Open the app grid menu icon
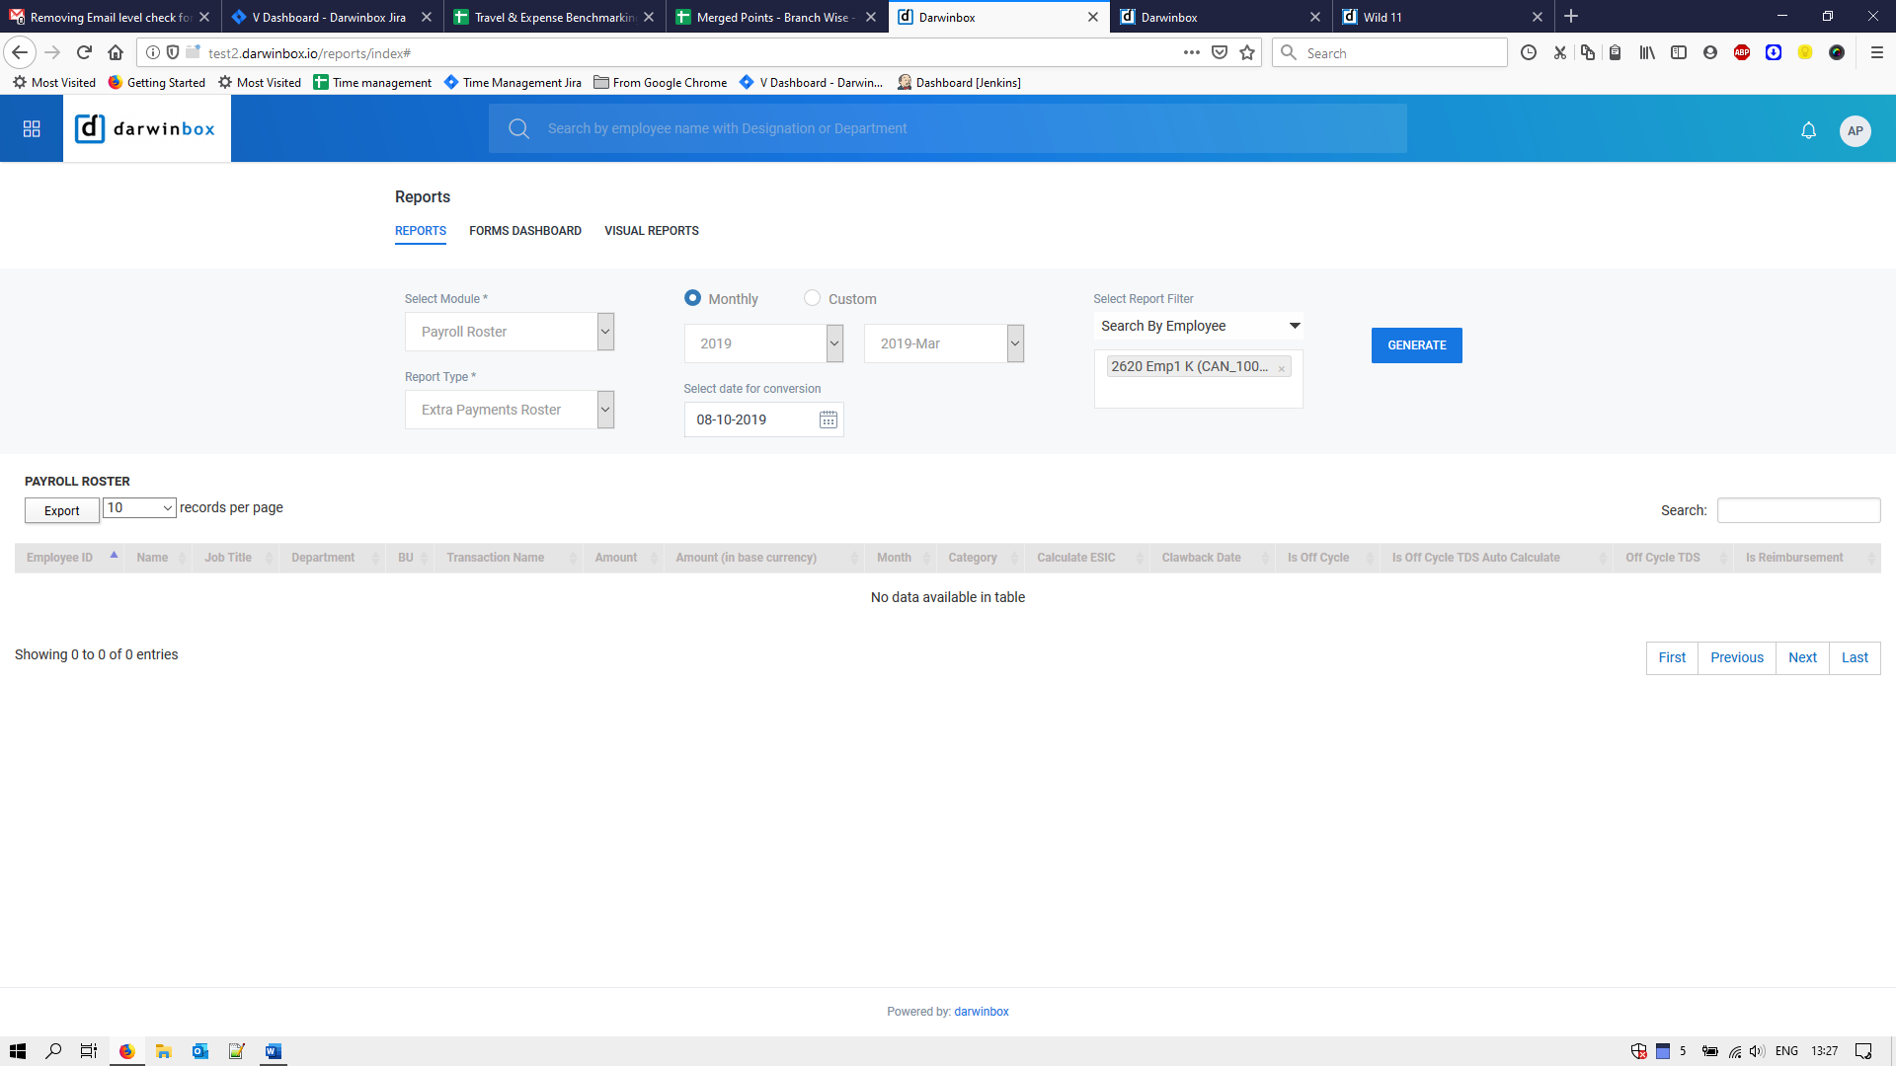Viewport: 1896px width, 1066px height. [x=32, y=129]
